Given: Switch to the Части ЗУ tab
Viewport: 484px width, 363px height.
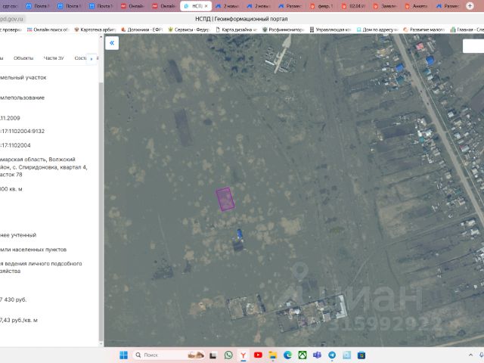Looking at the screenshot, I should click(54, 58).
